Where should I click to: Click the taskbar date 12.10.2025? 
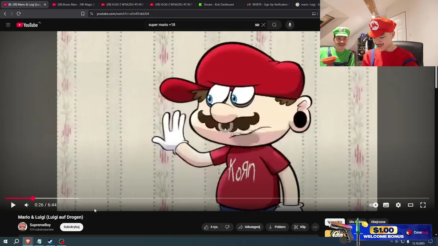418,243
